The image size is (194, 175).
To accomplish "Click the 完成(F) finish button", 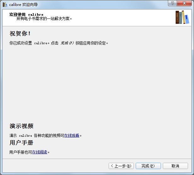I will 148,166.
